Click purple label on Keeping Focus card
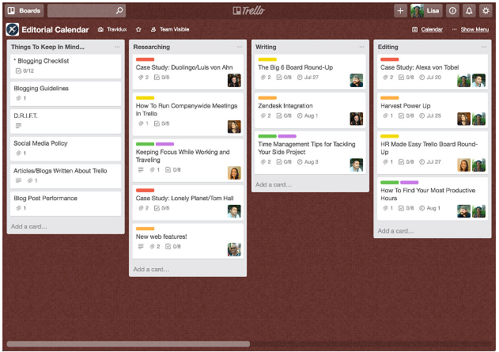This screenshot has width=499, height=352. point(164,144)
